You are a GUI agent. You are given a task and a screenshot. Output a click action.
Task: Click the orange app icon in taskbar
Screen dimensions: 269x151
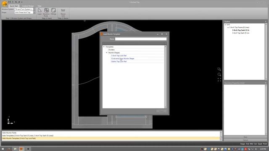pyautogui.click(x=21, y=149)
